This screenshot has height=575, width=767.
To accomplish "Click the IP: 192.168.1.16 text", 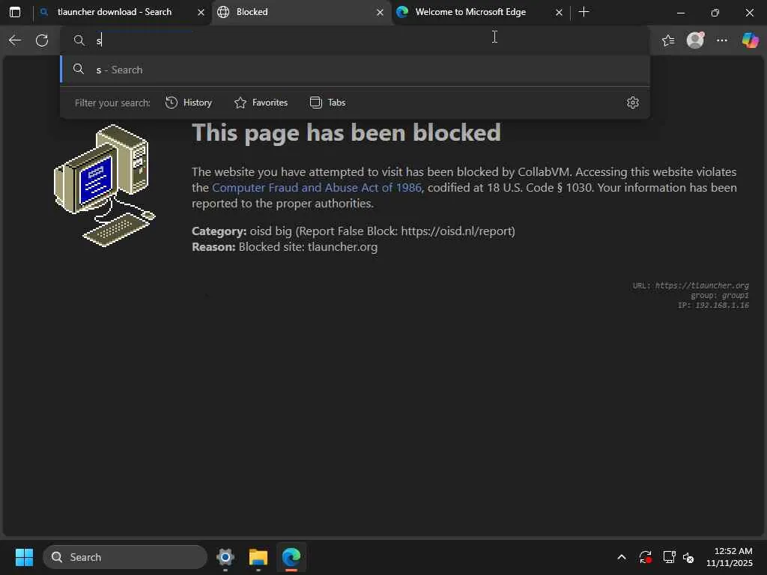I will (713, 305).
